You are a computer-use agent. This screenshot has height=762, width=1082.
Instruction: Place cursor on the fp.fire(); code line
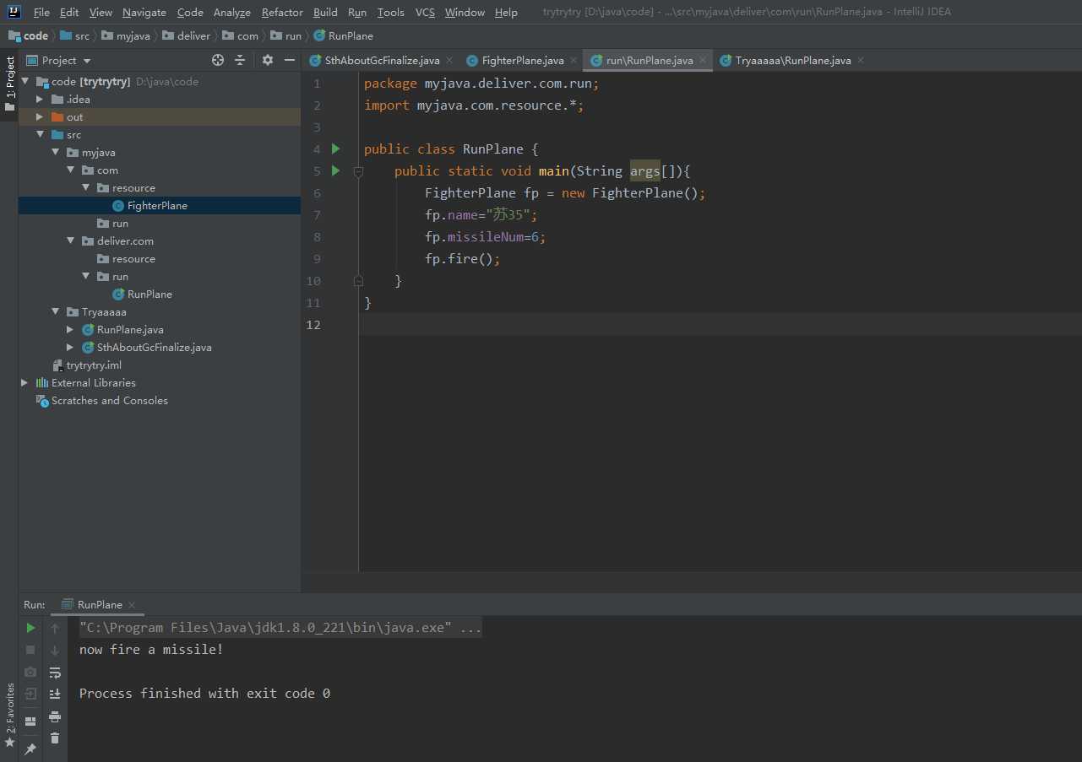click(x=463, y=259)
